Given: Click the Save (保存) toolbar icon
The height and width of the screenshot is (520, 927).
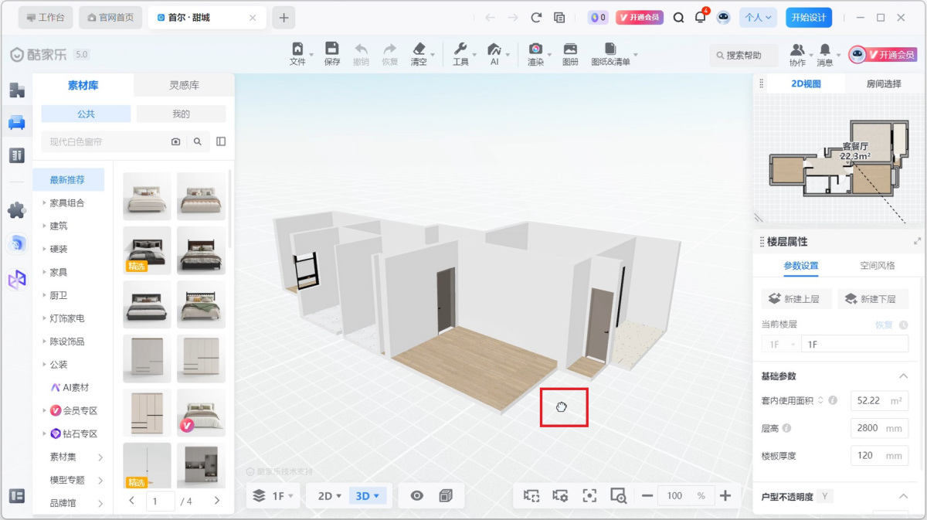Looking at the screenshot, I should click(332, 53).
